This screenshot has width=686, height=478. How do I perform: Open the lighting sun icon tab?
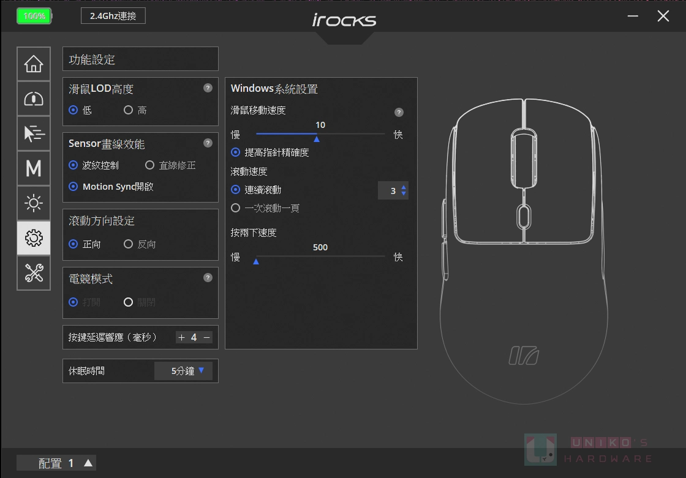(x=34, y=203)
